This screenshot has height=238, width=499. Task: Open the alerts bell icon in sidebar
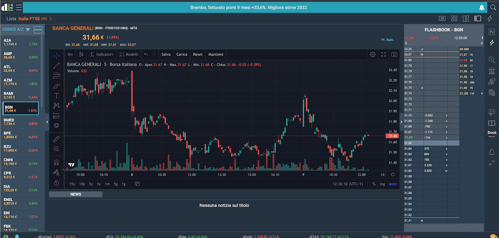point(492,152)
